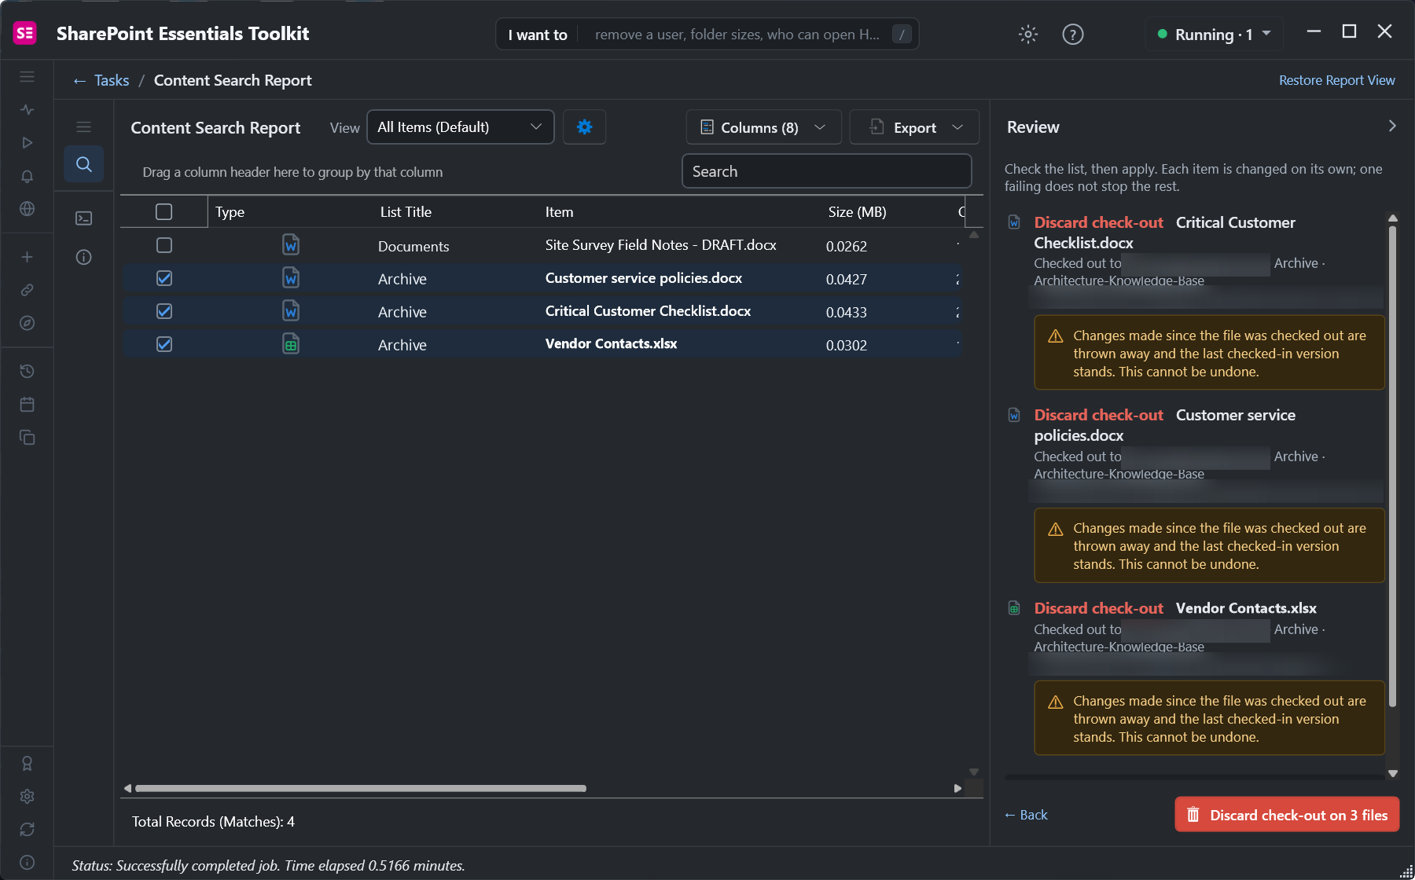Sort by the Item column header
Image resolution: width=1415 pixels, height=880 pixels.
[x=559, y=211]
